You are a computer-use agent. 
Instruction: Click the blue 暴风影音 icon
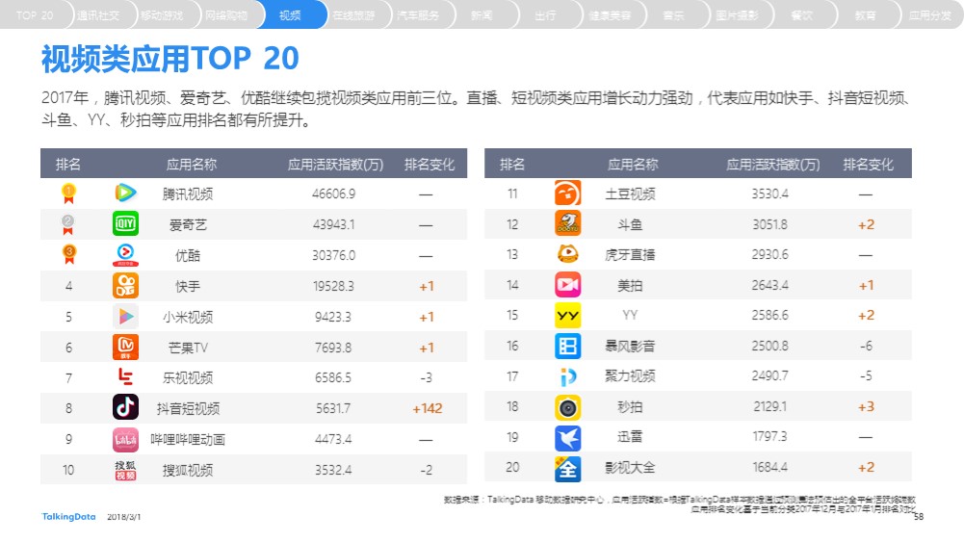pyautogui.click(x=567, y=346)
